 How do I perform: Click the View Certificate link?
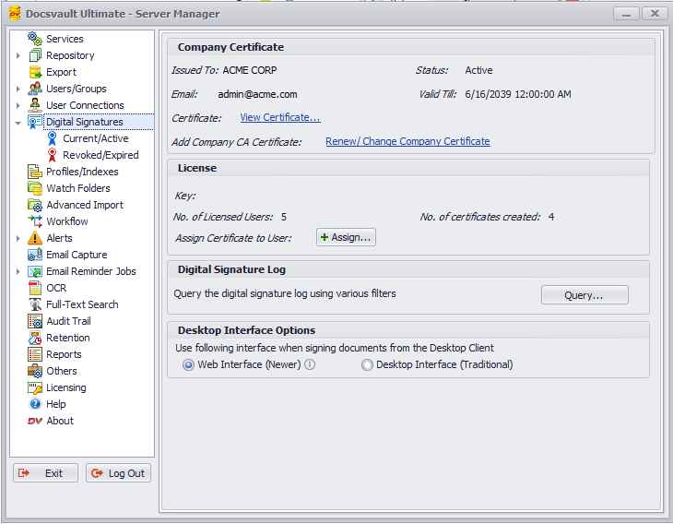pos(279,117)
